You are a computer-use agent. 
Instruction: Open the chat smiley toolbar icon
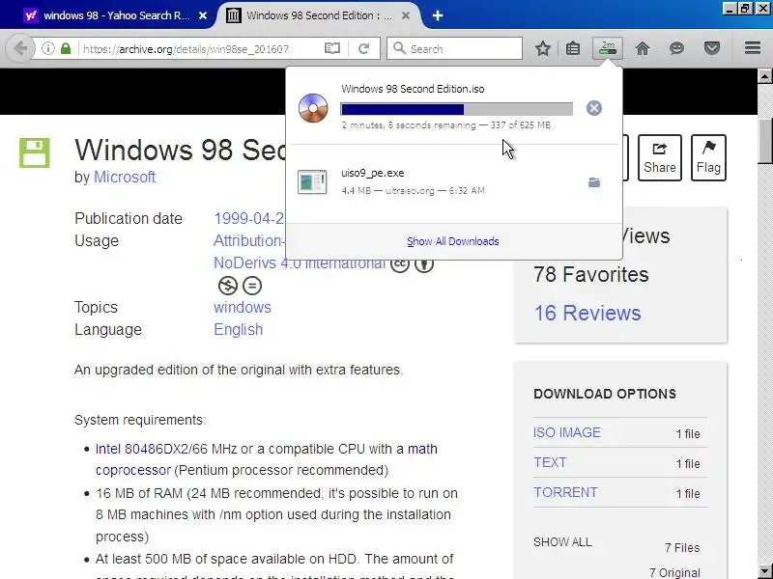(677, 48)
